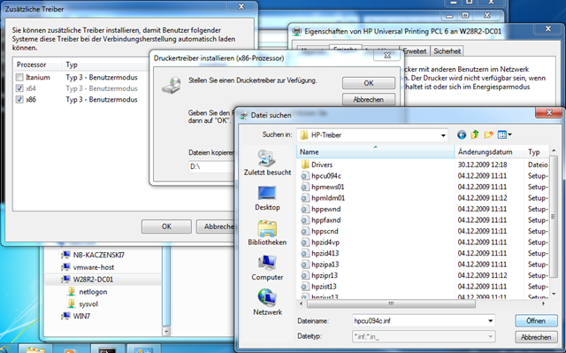Click the vertical scrollbar down arrow in file list

[x=554, y=294]
